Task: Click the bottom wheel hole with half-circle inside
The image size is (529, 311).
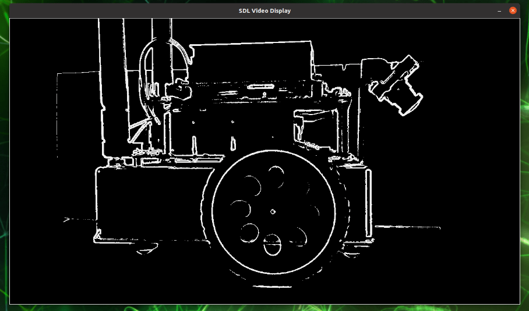Action: [272, 245]
